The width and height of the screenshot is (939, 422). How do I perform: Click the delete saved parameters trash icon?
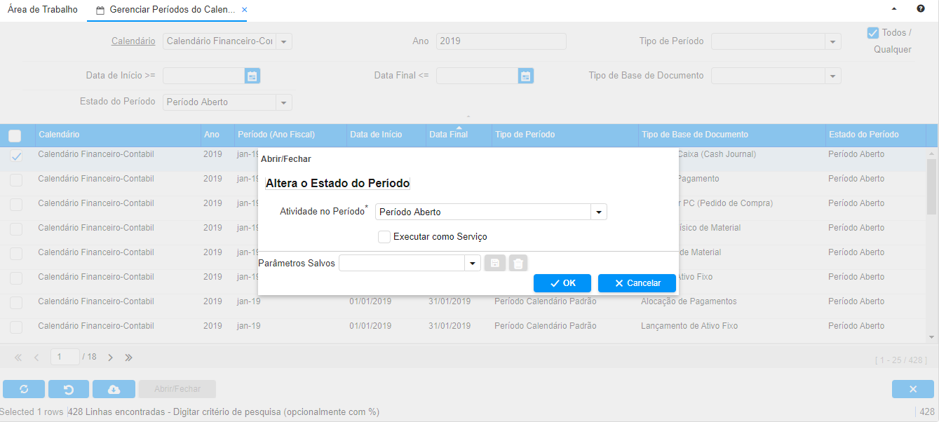(x=518, y=264)
